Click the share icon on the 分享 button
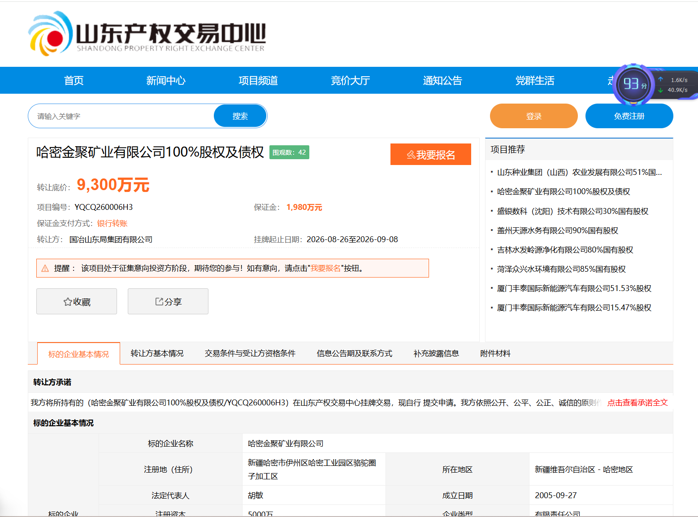The width and height of the screenshot is (698, 517). point(159,302)
